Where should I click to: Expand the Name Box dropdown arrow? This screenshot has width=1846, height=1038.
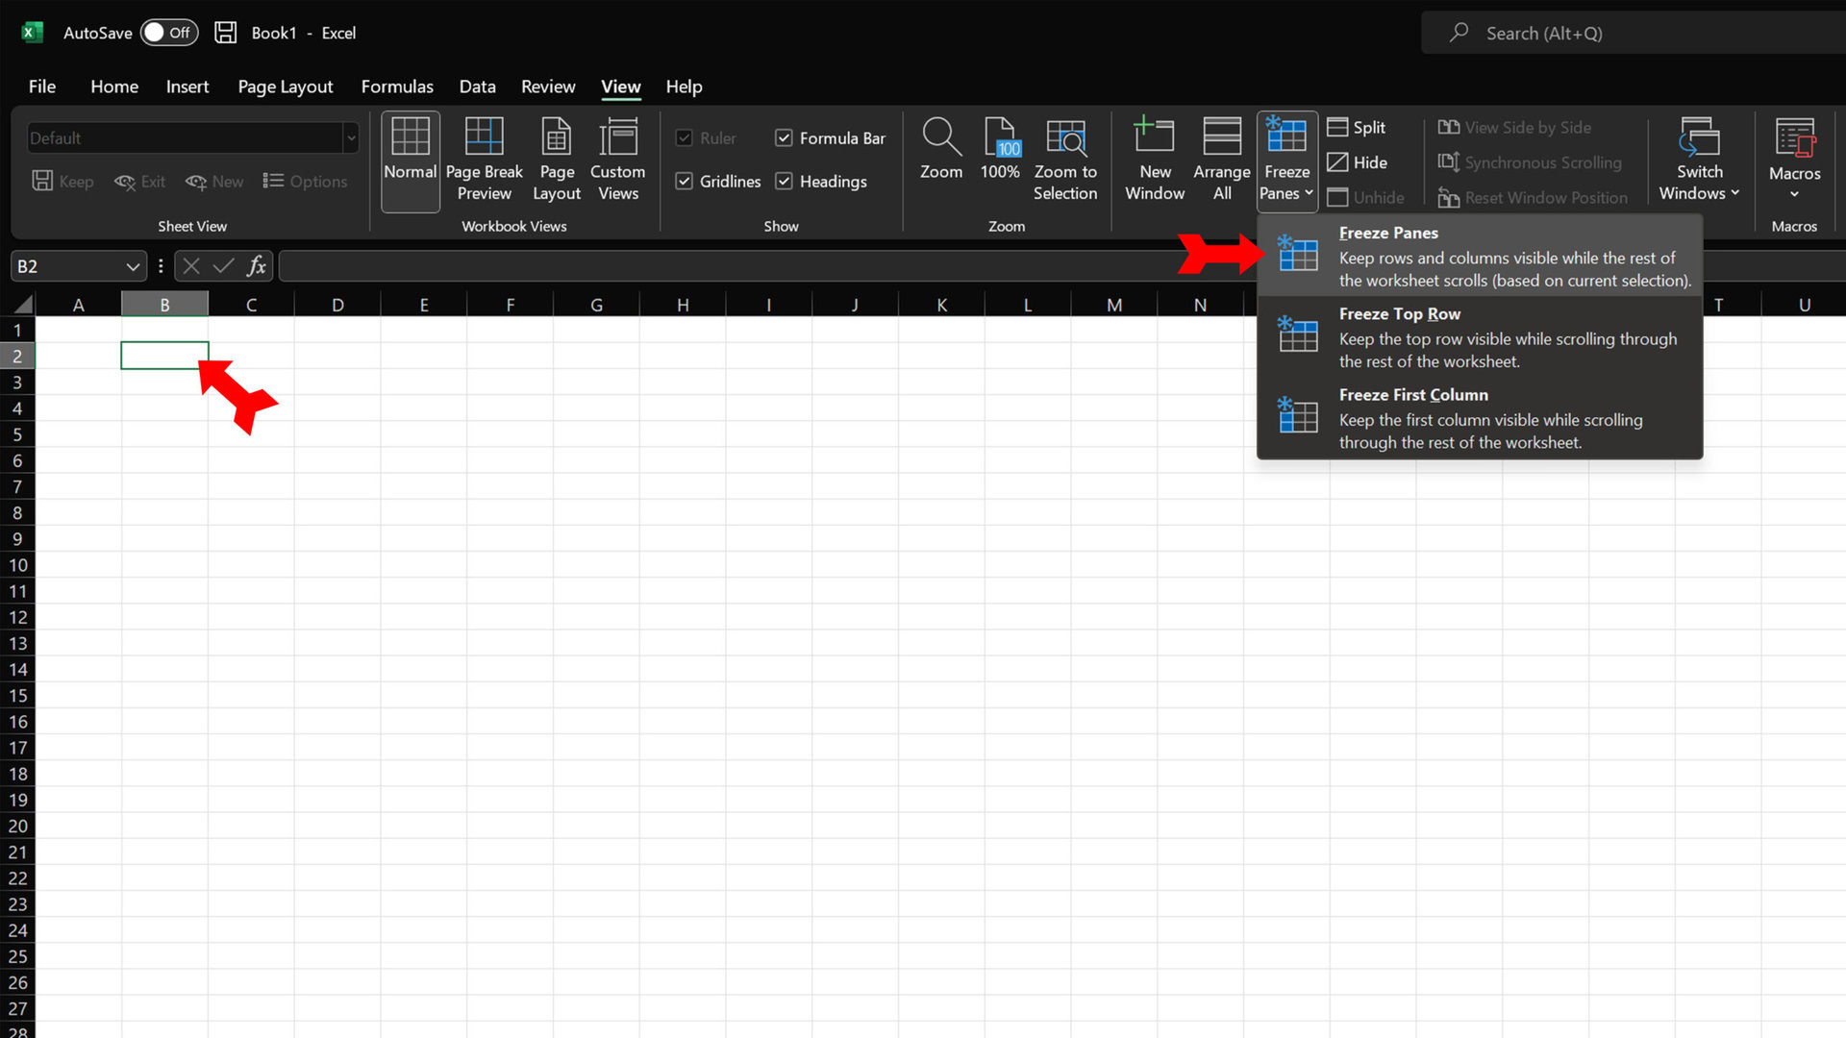tap(133, 266)
